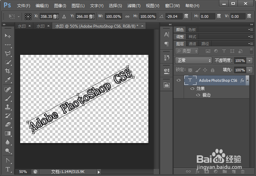This screenshot has width=256, height=176.
Task: Open the 滤镜(T) menu
Action: coord(134,6)
